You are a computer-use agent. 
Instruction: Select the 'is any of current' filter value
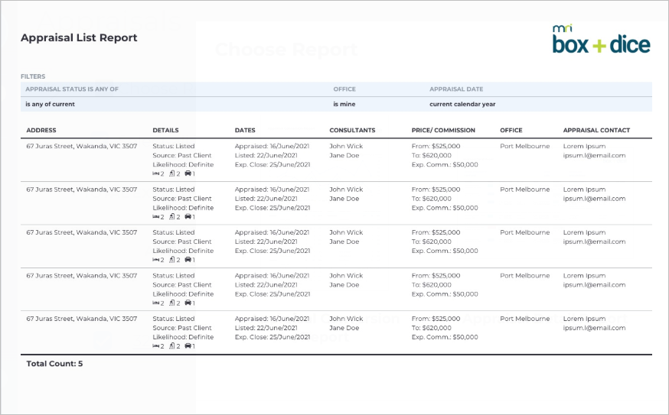point(50,104)
